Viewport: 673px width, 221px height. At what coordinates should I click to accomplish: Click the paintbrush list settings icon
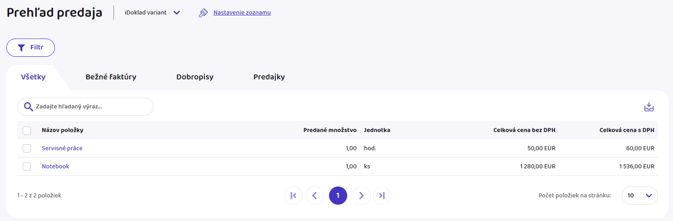203,13
